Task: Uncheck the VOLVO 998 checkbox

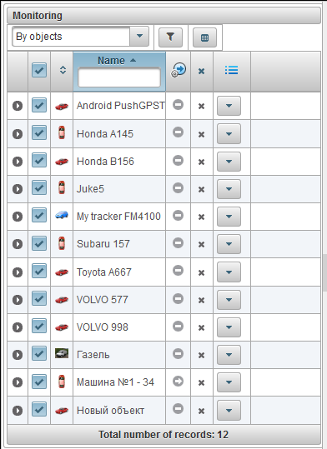Action: tap(39, 327)
